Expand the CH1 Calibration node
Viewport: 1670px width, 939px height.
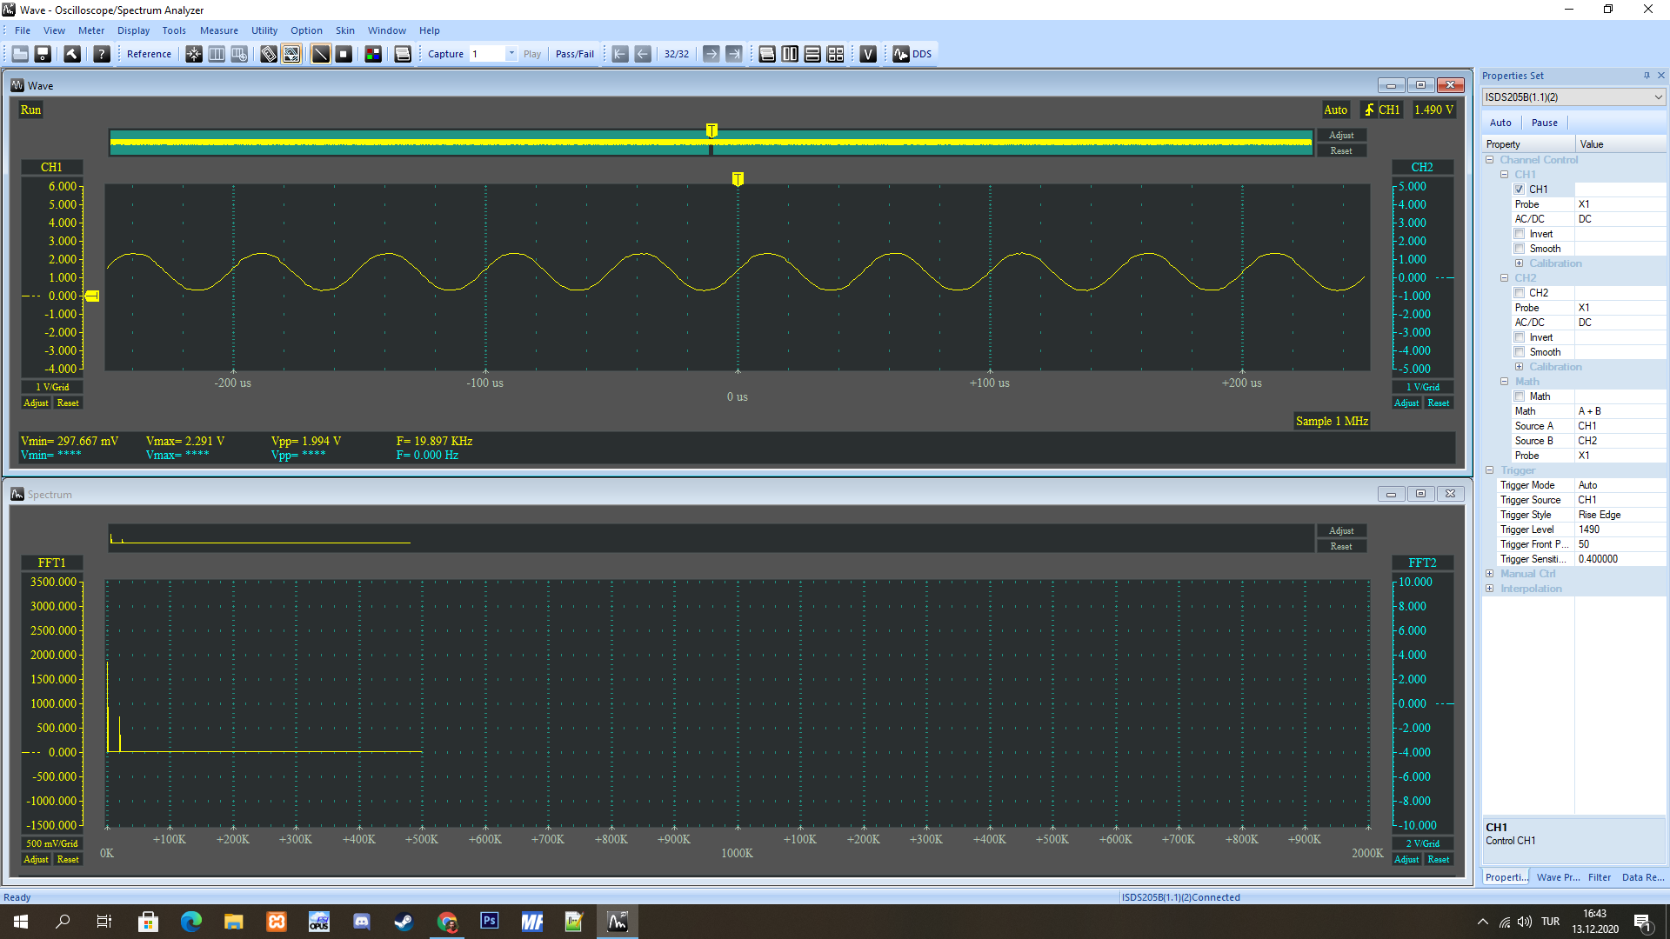pyautogui.click(x=1520, y=263)
